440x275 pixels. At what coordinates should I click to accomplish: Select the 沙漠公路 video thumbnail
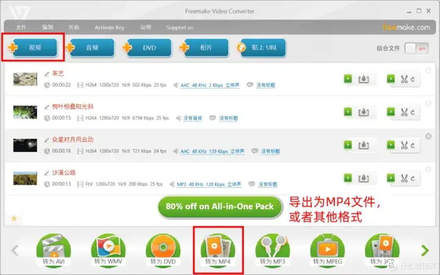(25, 178)
